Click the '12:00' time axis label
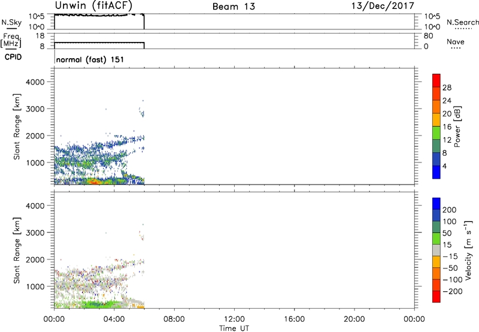This screenshot has height=332, width=479. (234, 319)
